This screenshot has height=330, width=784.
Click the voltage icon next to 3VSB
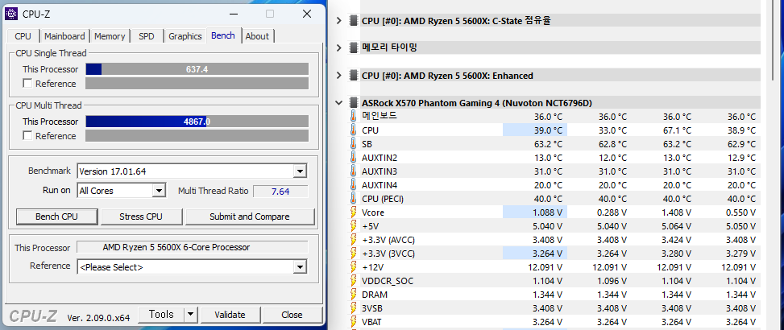click(x=354, y=308)
